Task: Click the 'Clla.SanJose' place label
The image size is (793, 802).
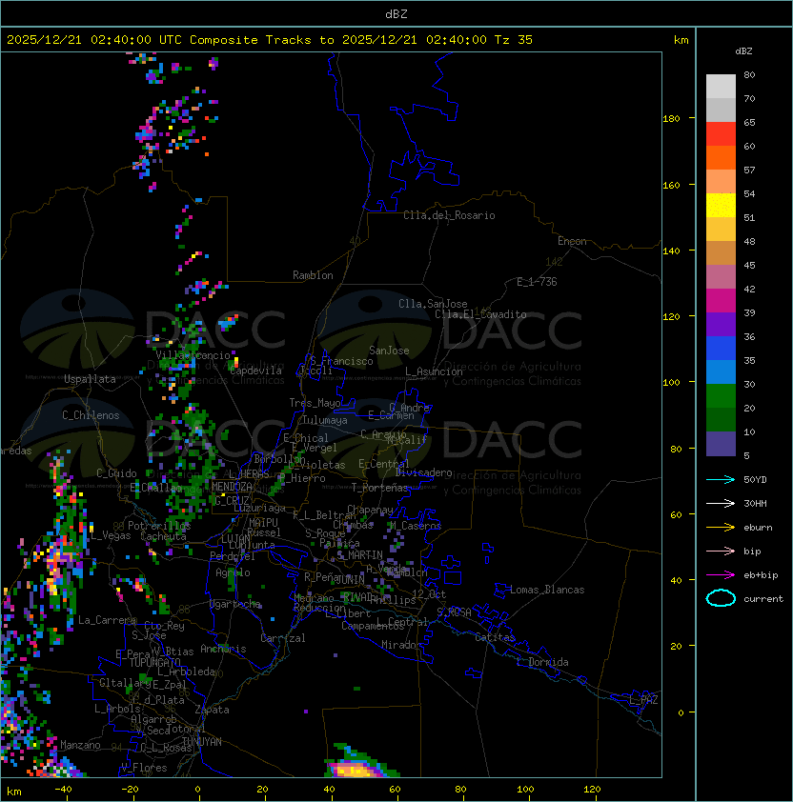Action: point(433,304)
